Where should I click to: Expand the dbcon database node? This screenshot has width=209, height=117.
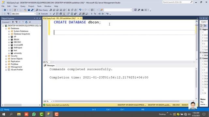click(9, 39)
